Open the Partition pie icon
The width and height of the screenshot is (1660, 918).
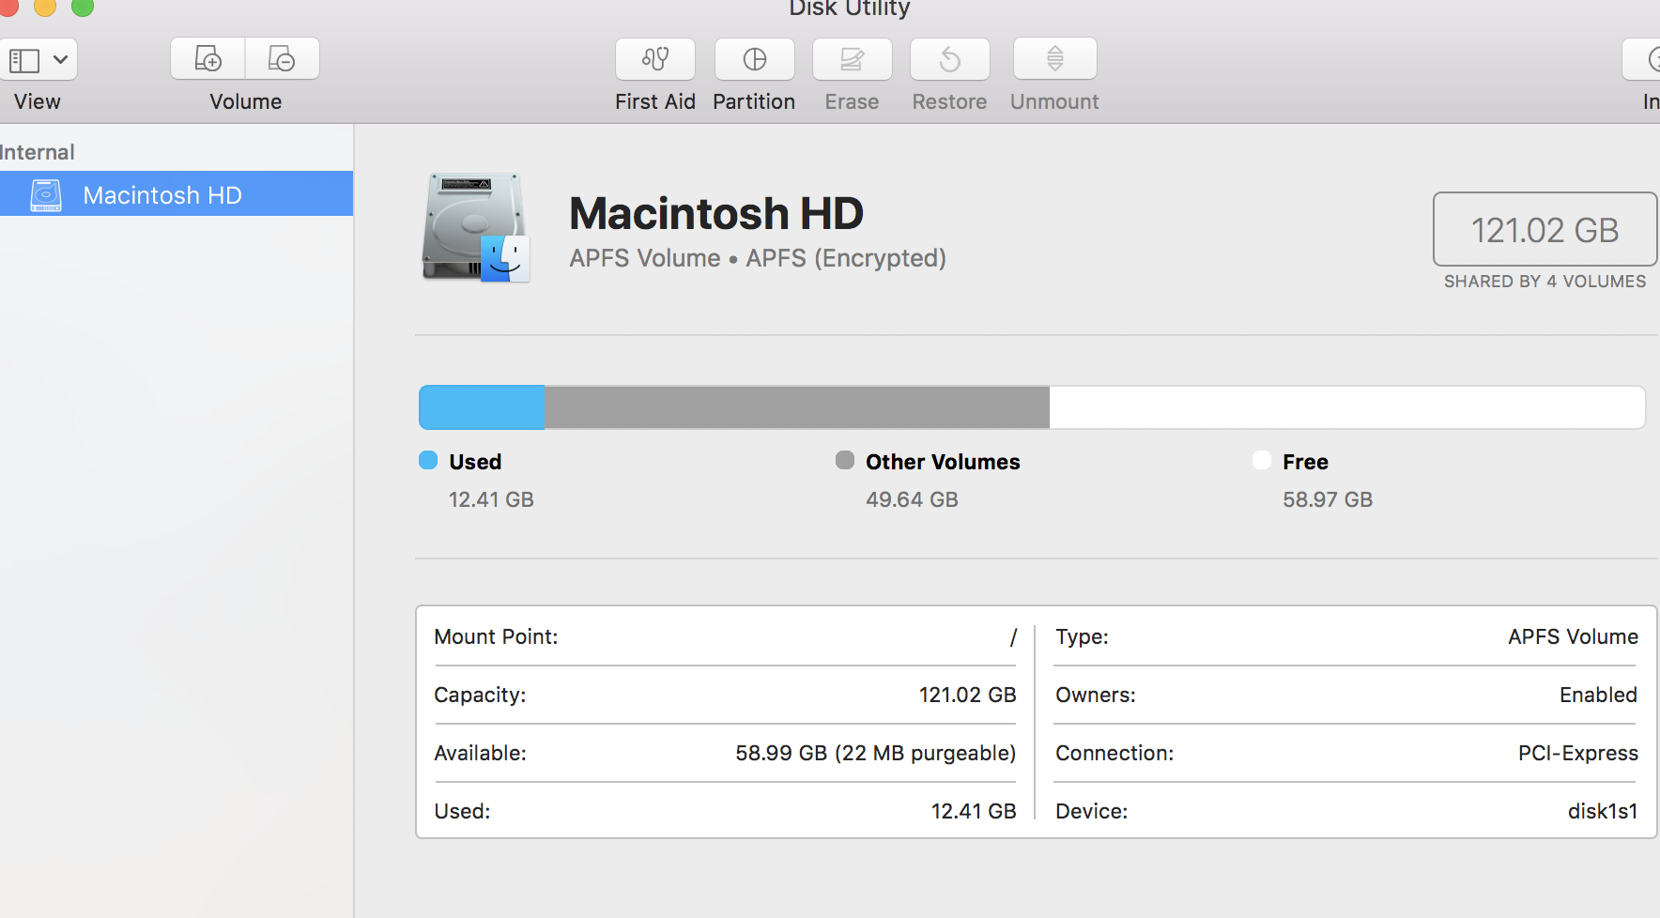[x=754, y=59]
